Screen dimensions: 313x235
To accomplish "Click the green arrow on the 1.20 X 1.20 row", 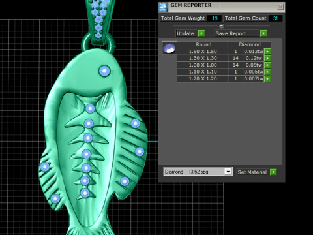I will [267, 78].
